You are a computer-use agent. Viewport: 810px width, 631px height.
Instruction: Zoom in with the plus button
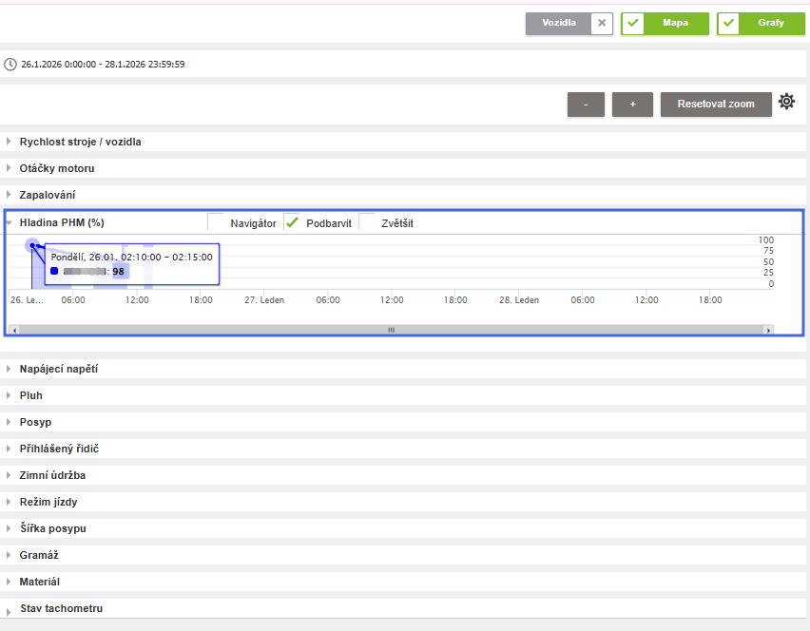(x=632, y=105)
